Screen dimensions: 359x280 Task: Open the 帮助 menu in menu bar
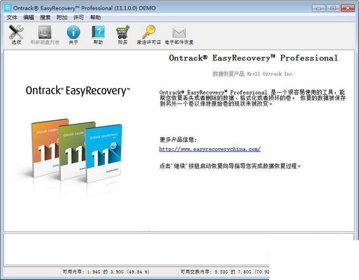click(95, 17)
